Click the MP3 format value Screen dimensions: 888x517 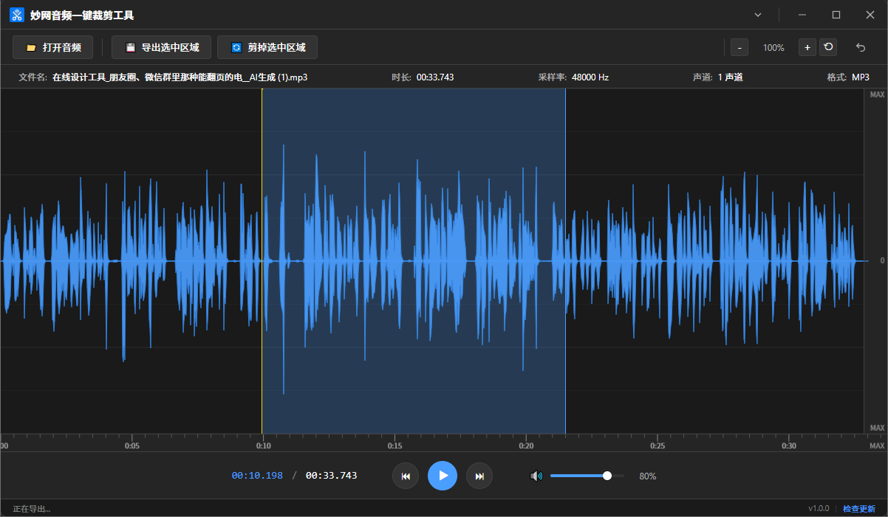click(x=861, y=77)
